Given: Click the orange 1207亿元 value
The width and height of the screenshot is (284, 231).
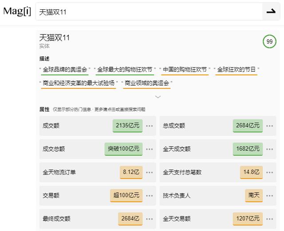Looking at the screenshot, I should coord(248,219).
